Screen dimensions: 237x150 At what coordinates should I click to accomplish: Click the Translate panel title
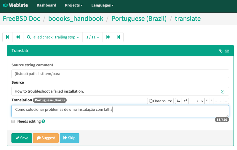(20, 51)
